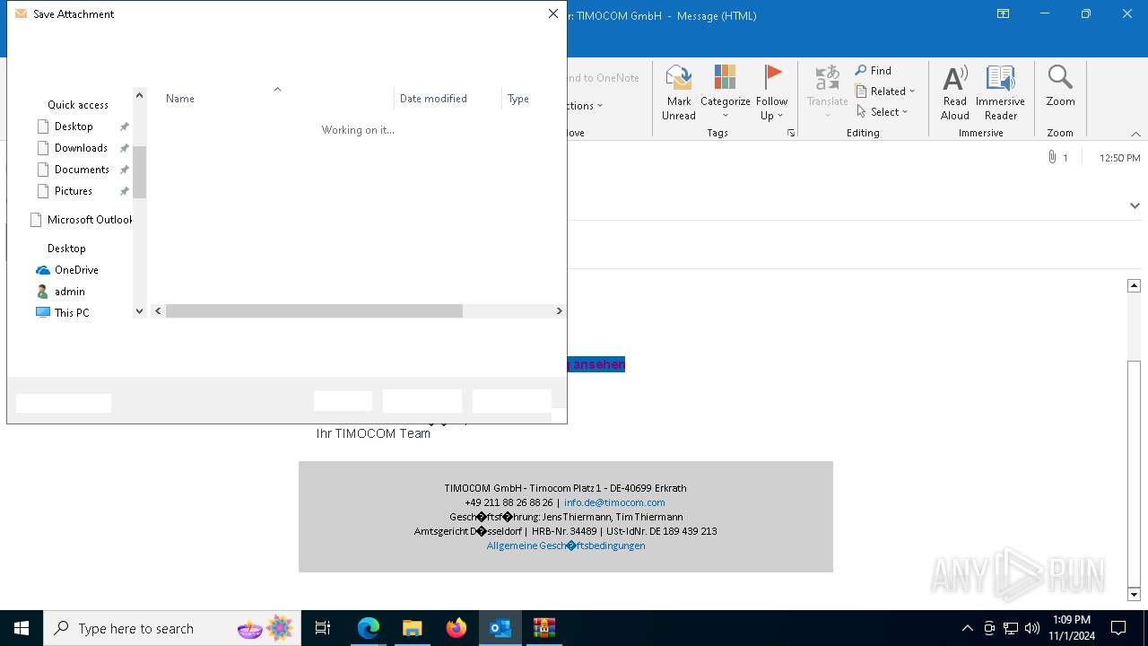This screenshot has height=646, width=1148.
Task: Launch Firefox from taskbar
Action: (x=457, y=628)
